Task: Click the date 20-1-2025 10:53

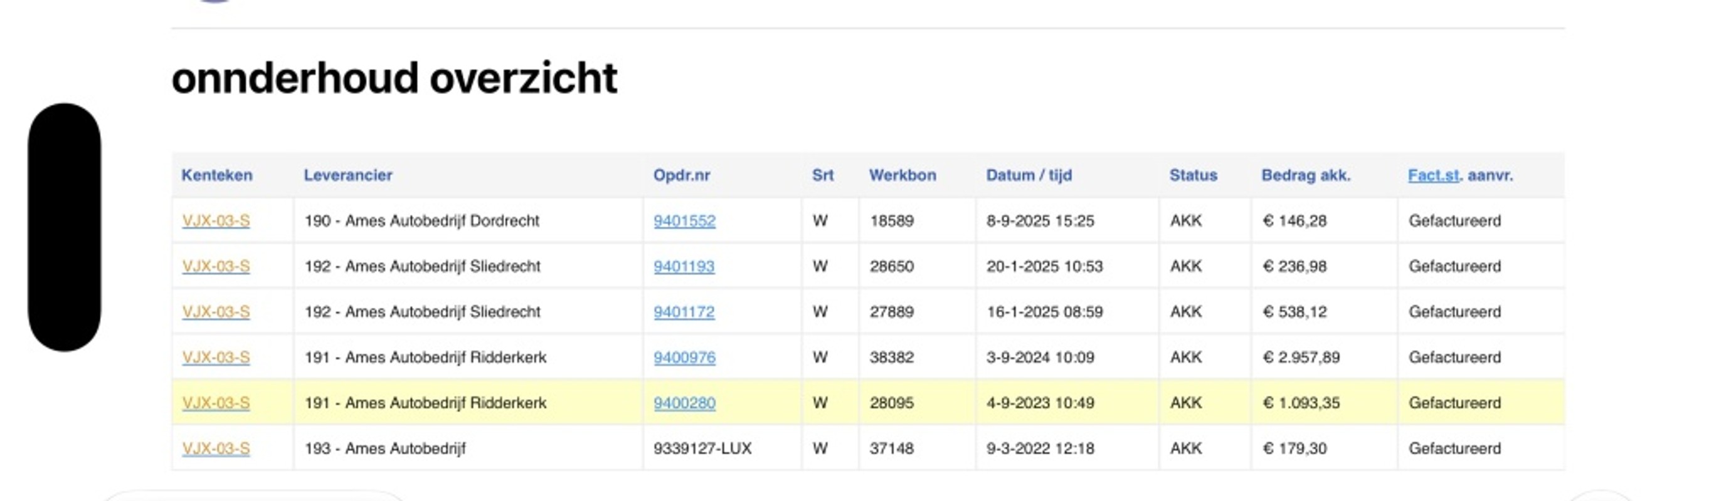Action: (1045, 266)
